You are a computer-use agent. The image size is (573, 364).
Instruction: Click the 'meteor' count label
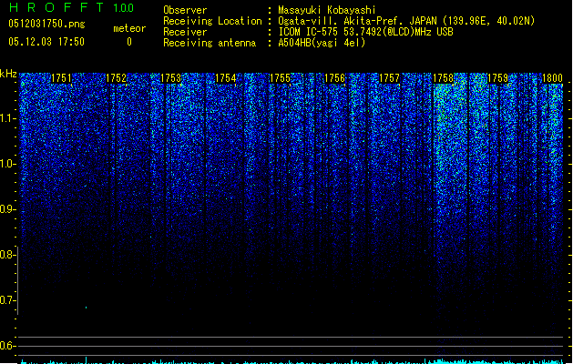click(x=129, y=28)
